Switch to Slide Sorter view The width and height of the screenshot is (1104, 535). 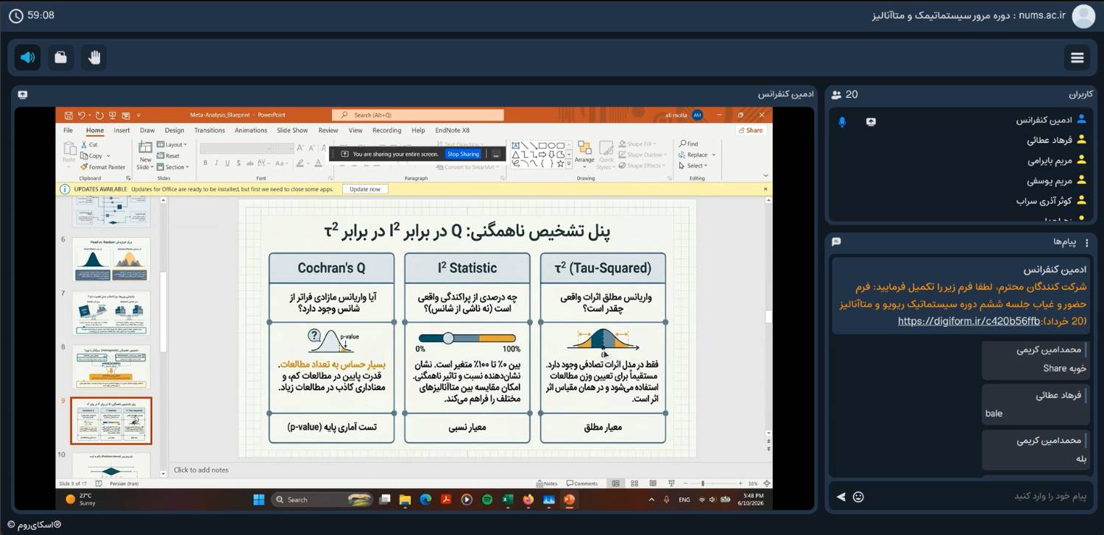point(634,483)
